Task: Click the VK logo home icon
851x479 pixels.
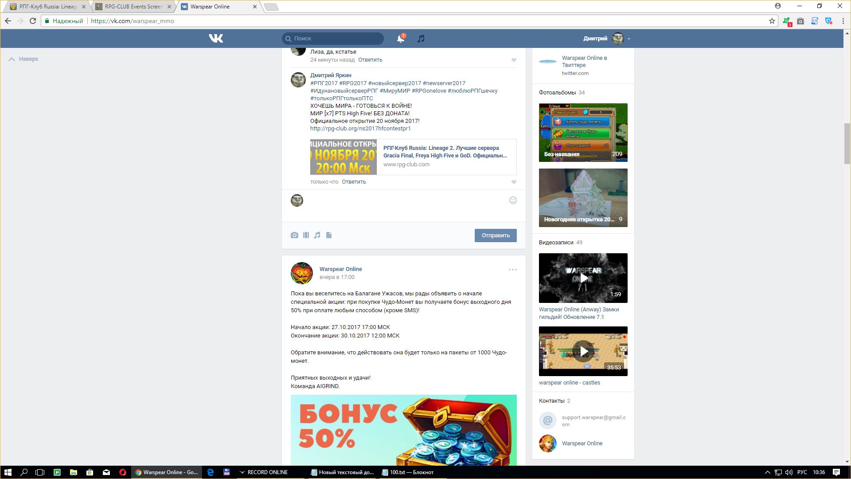Action: pos(216,39)
